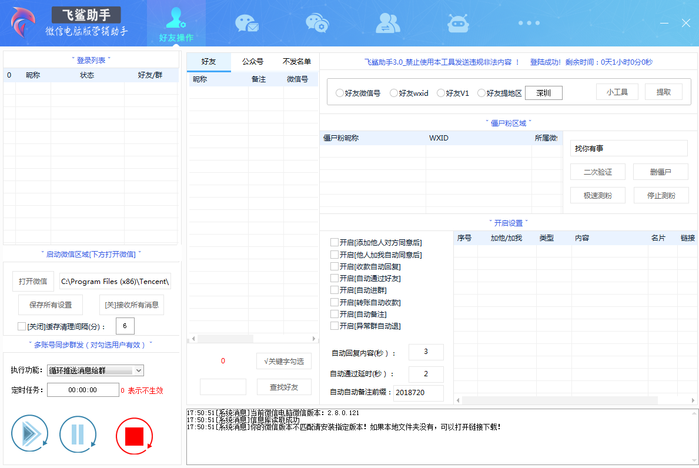Click the 找你有事 verification message field
This screenshot has height=468, width=699.
628,148
